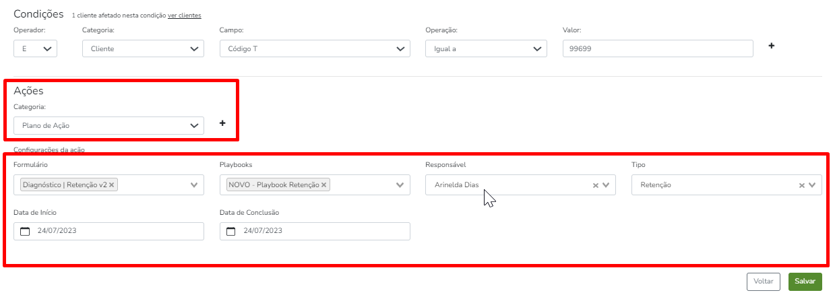Expand the Categoria dropdown showing Cliente
Screen dimensions: 835x299
click(x=142, y=49)
